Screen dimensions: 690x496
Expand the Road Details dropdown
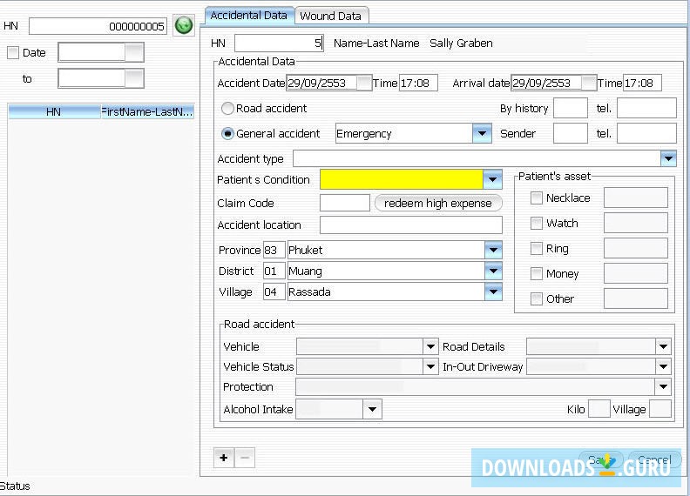(x=663, y=346)
